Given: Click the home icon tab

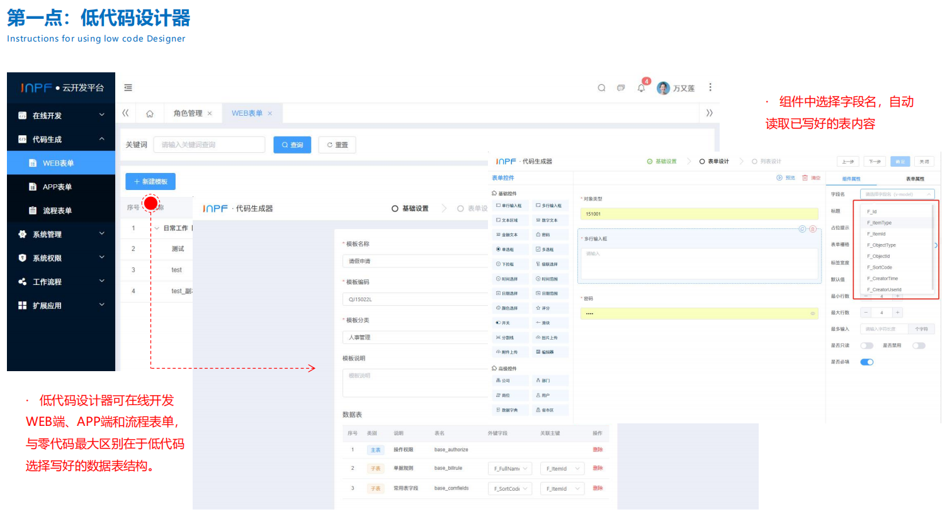Looking at the screenshot, I should coord(150,114).
